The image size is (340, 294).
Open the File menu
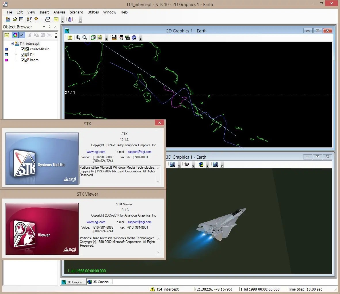9,12
